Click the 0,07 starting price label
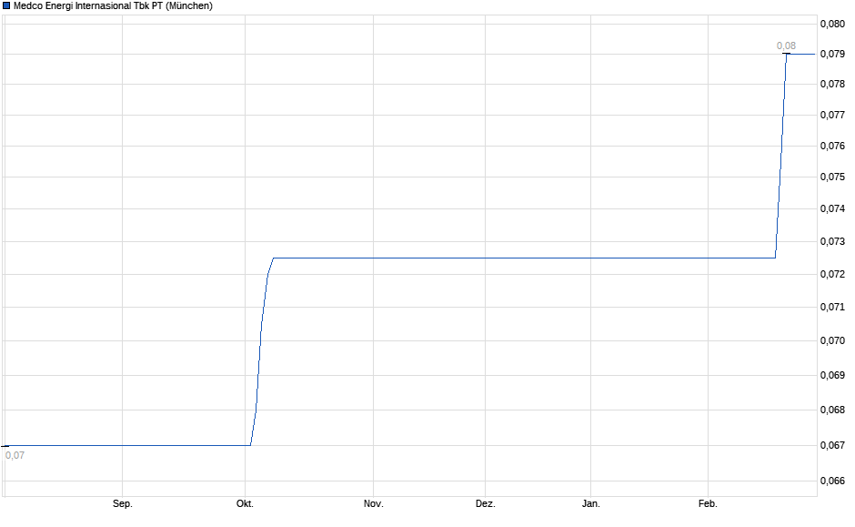The height and width of the screenshot is (527, 855). click(15, 454)
